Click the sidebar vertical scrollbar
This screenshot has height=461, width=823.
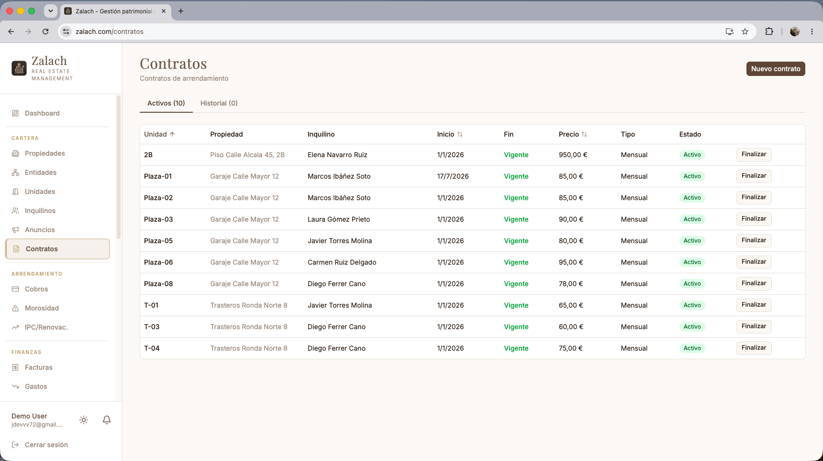pyautogui.click(x=119, y=167)
